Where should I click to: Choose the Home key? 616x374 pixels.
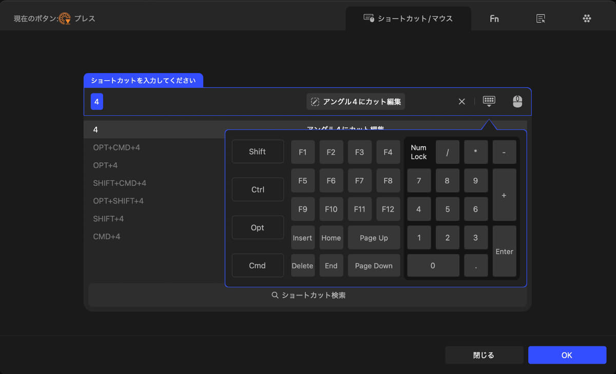[331, 238]
